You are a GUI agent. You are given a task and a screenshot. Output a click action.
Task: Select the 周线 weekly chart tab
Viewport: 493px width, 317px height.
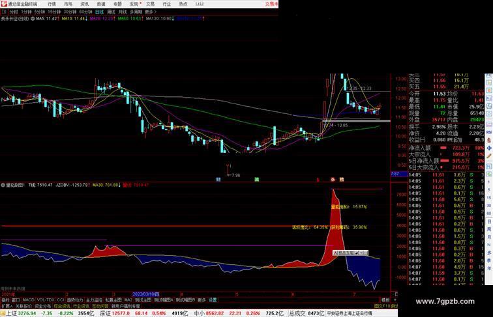click(111, 12)
